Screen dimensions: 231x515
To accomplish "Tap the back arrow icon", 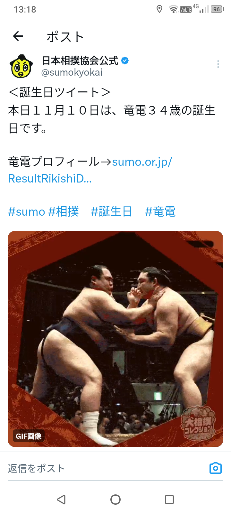I will pyautogui.click(x=18, y=36).
